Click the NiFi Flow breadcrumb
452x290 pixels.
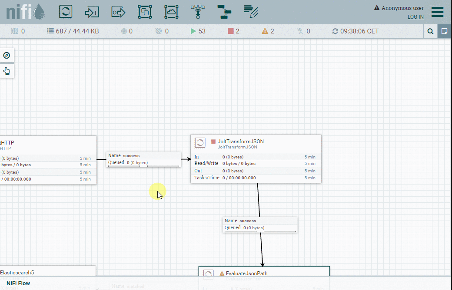(18, 283)
